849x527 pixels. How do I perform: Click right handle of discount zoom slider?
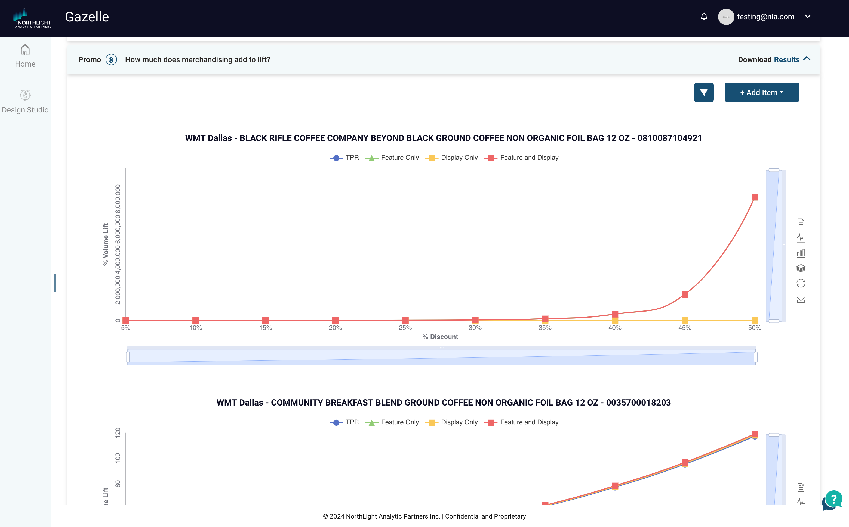755,357
